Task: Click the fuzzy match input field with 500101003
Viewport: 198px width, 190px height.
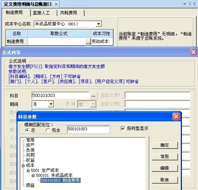Action: 88,129
